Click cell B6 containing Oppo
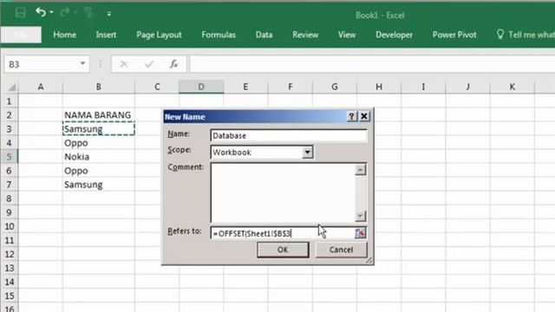 [x=99, y=171]
